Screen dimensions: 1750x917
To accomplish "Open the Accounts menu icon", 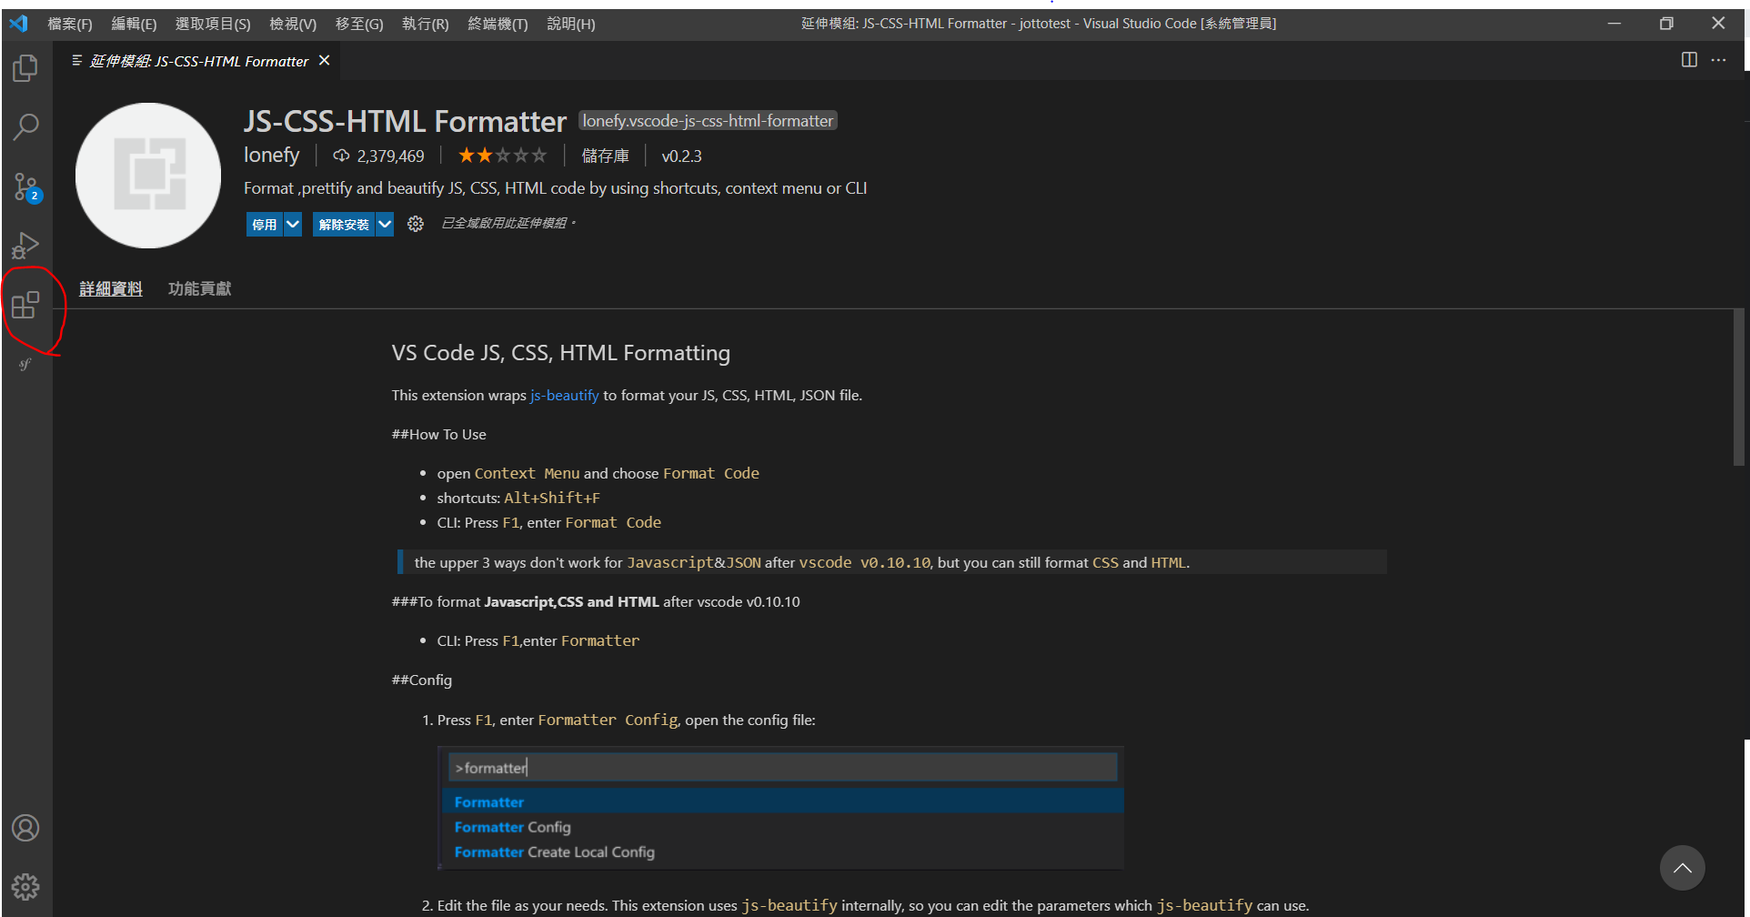I will tap(25, 828).
